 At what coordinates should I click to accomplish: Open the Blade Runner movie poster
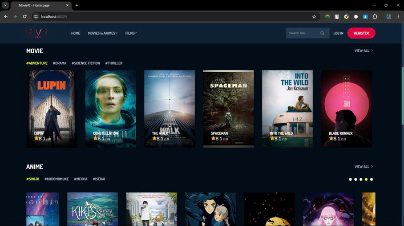click(x=346, y=109)
